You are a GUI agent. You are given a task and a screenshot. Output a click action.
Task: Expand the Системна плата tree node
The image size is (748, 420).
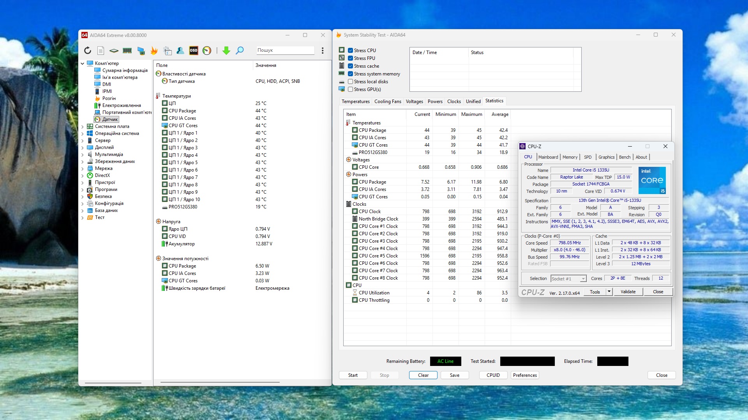(x=83, y=126)
